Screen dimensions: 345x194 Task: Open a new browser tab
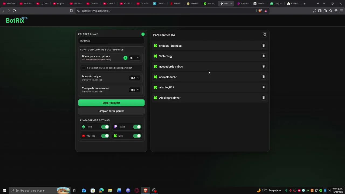tap(305, 4)
